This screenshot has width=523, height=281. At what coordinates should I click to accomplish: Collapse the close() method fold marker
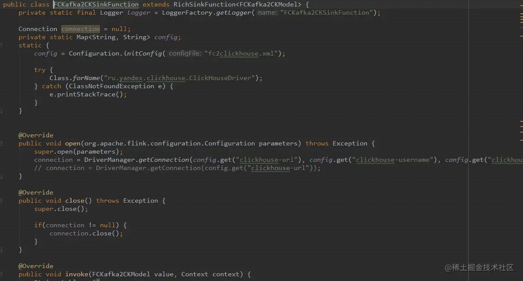[x=1, y=201]
